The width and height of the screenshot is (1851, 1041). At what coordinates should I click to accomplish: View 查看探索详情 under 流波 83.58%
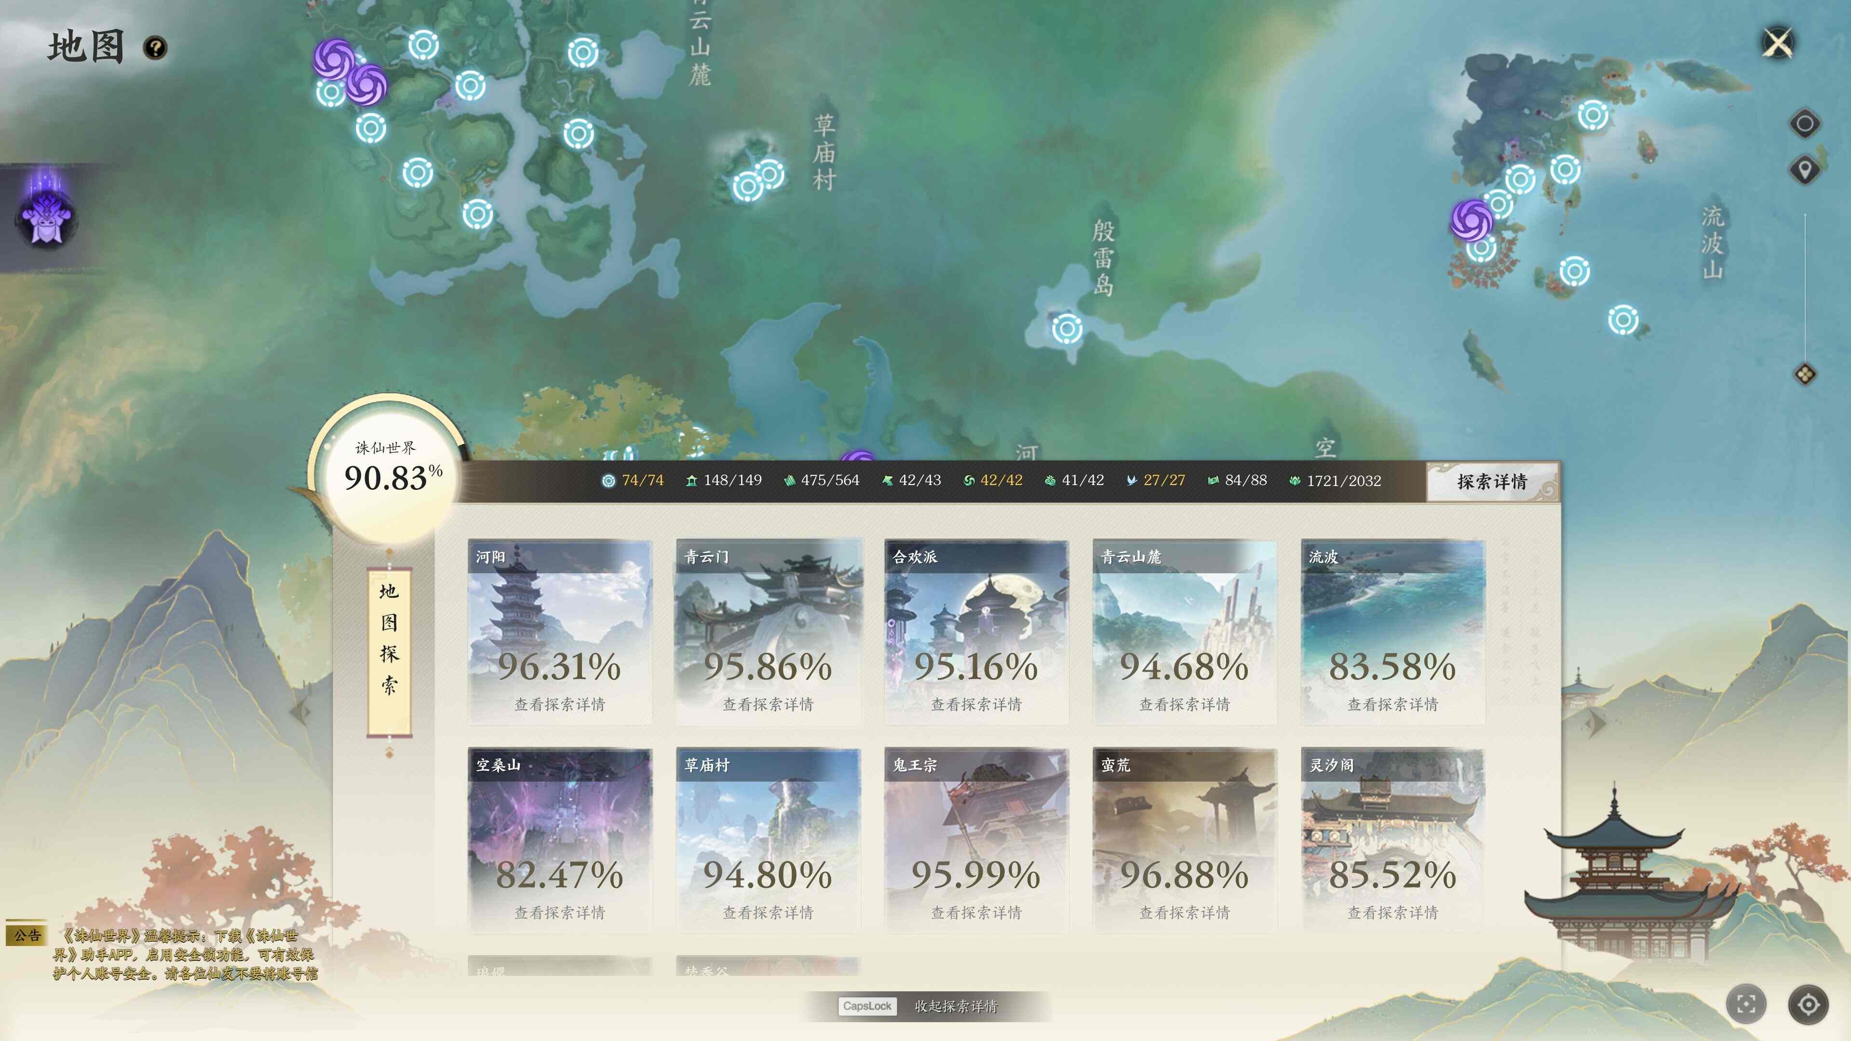1392,705
